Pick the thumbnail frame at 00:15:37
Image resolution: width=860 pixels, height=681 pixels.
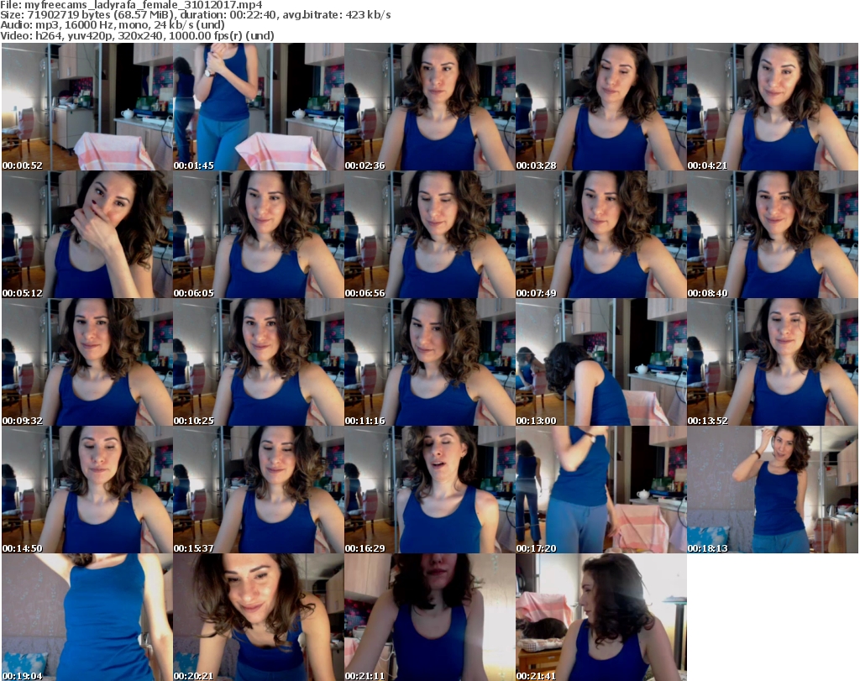[259, 490]
